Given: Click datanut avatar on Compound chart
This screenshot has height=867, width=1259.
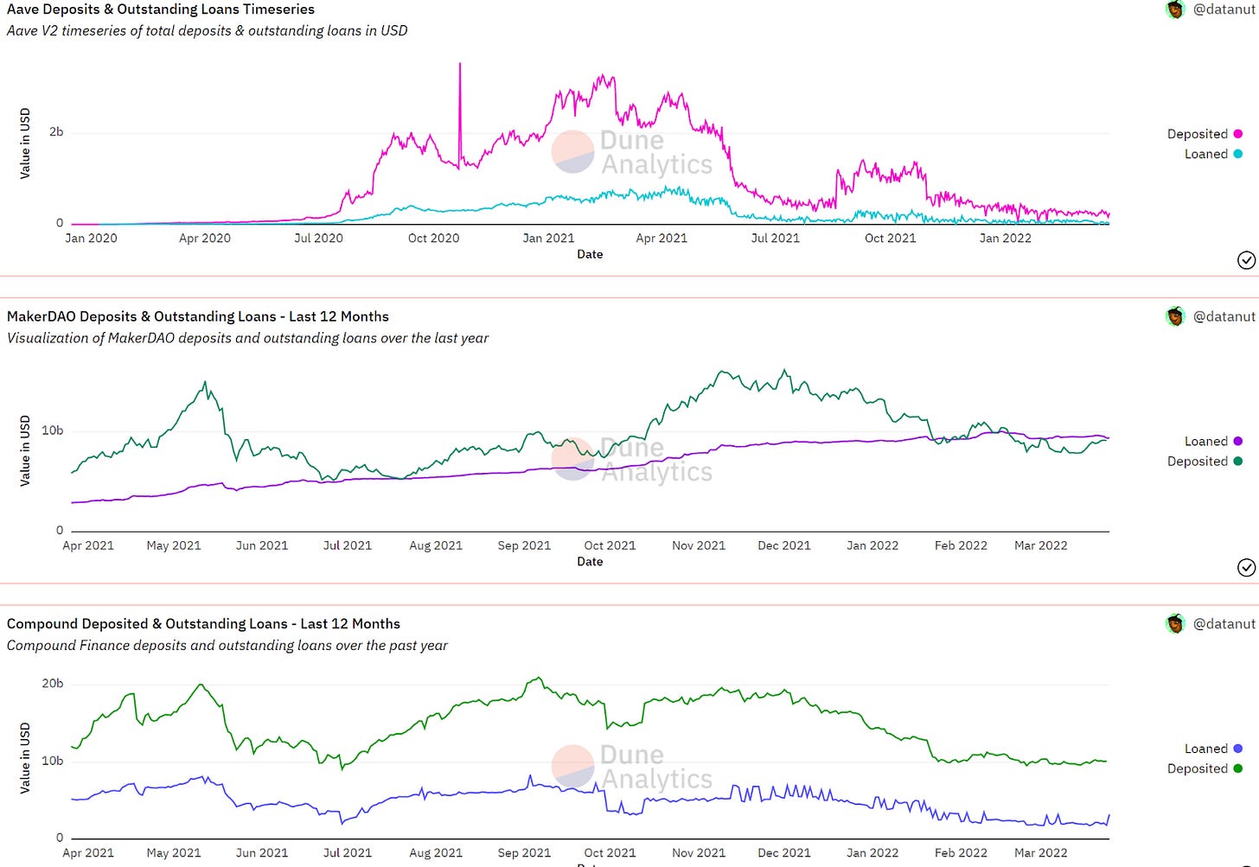Looking at the screenshot, I should [x=1175, y=623].
